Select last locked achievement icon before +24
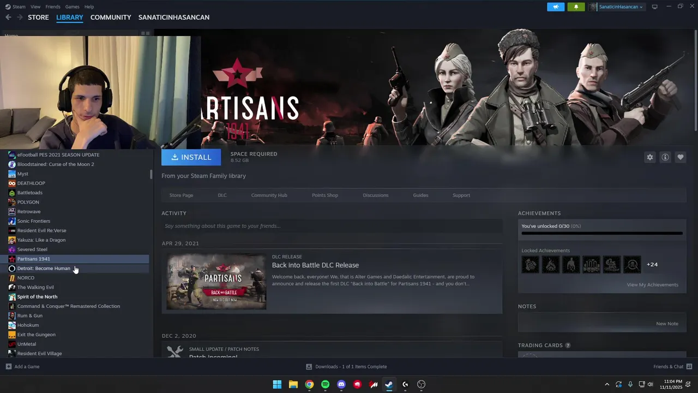The height and width of the screenshot is (393, 698). click(632, 265)
